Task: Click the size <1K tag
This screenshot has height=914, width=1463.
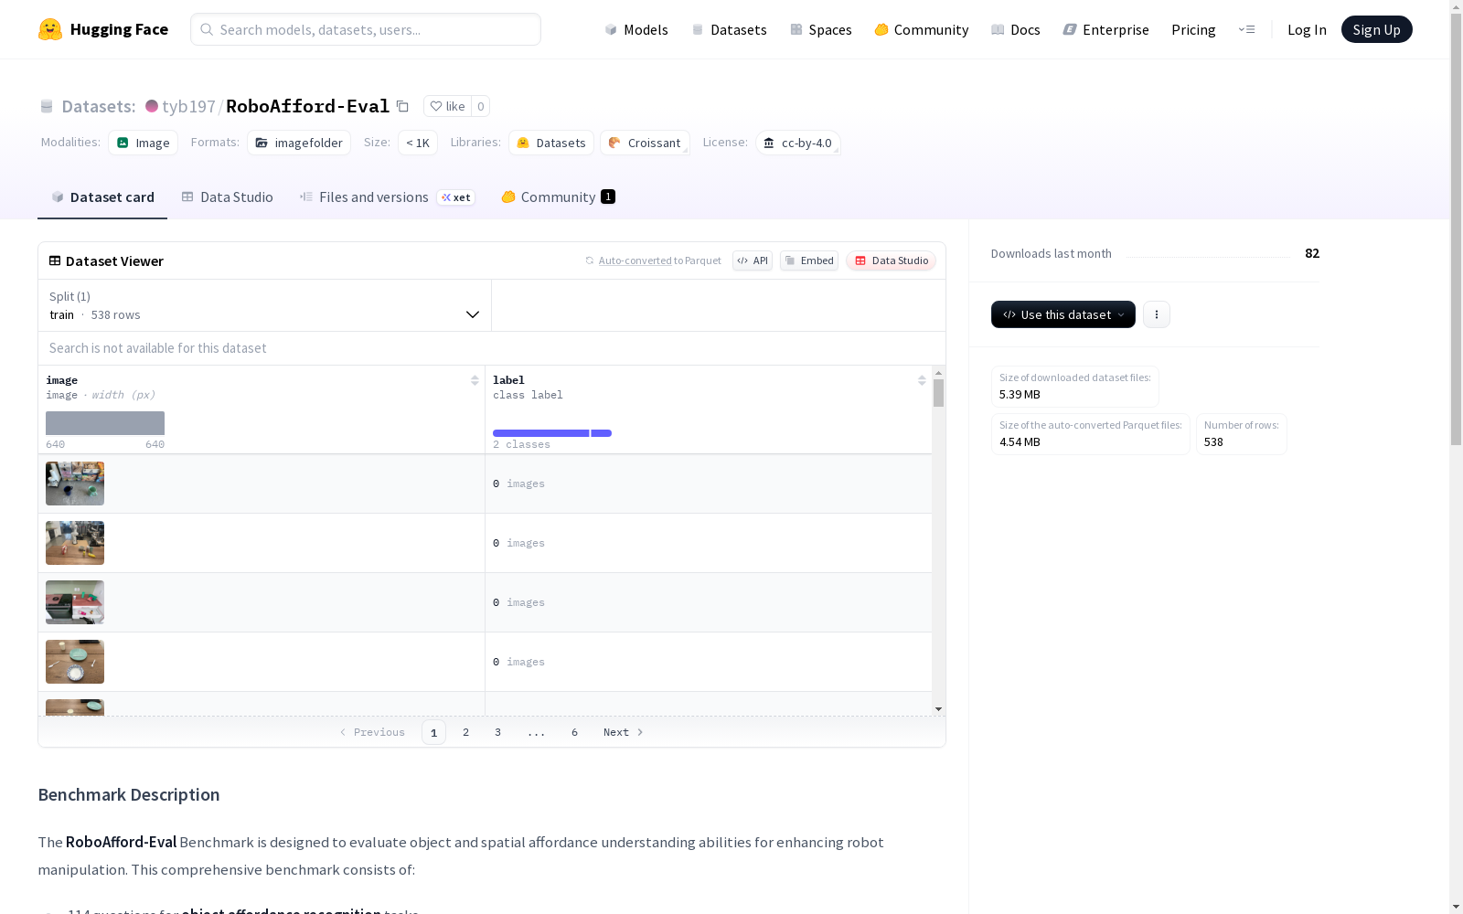Action: (418, 143)
